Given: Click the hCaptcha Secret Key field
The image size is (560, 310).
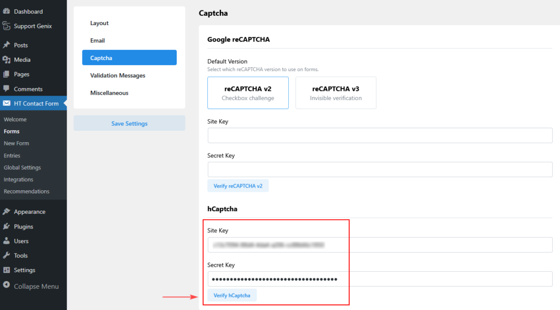Looking at the screenshot, I should click(380, 279).
